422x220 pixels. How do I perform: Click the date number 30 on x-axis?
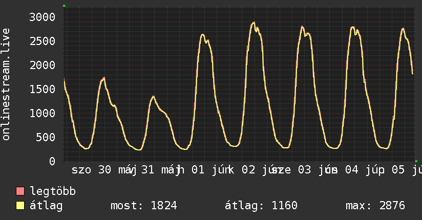(104, 170)
